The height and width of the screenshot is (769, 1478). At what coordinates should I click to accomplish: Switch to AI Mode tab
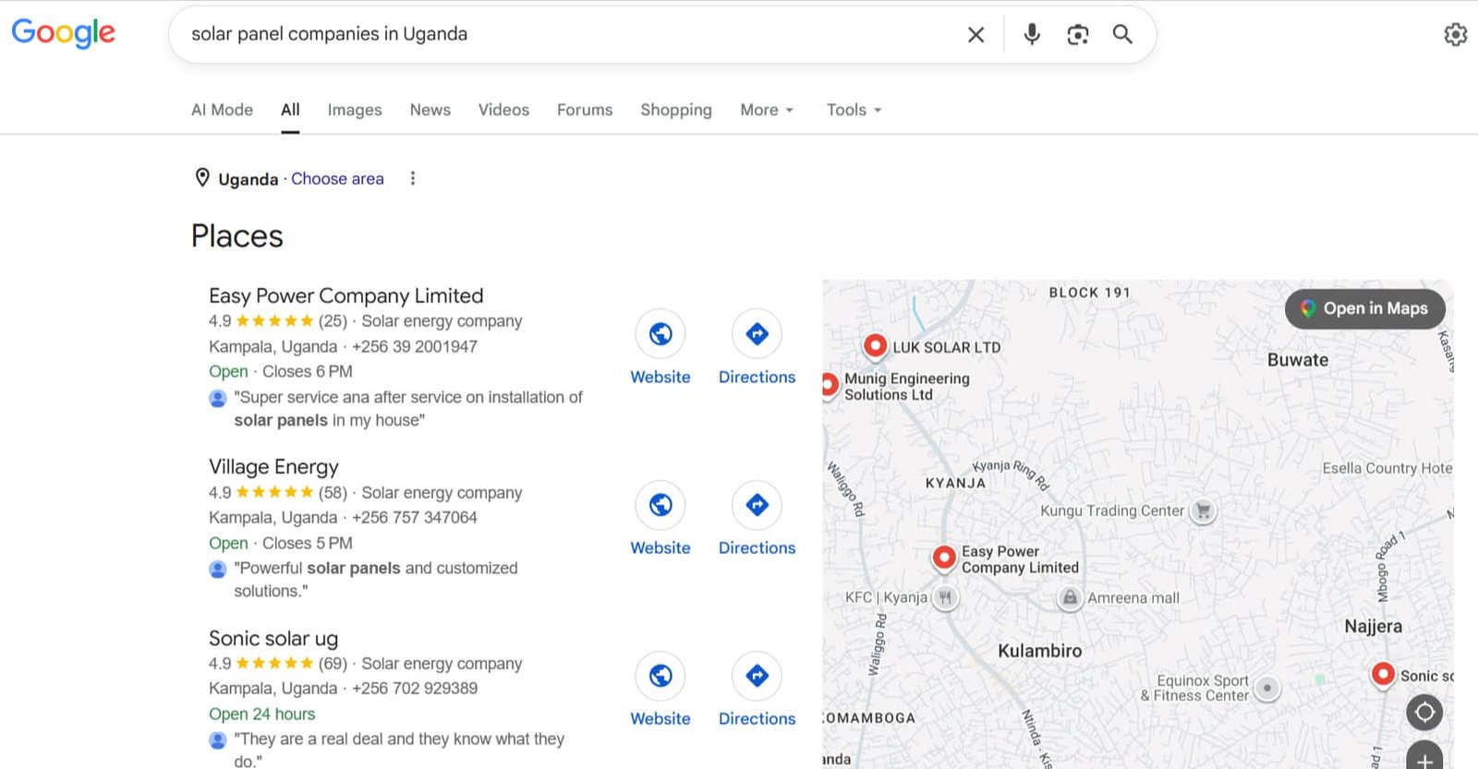tap(222, 110)
